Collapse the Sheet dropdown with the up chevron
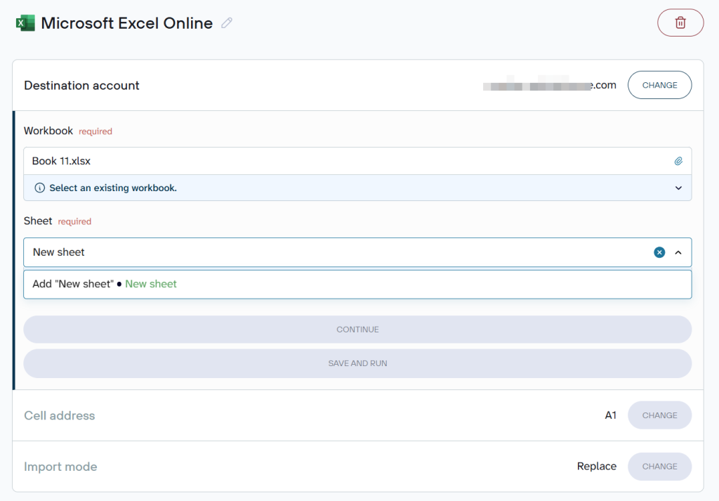Screen dimensions: 719x501 click(x=678, y=252)
